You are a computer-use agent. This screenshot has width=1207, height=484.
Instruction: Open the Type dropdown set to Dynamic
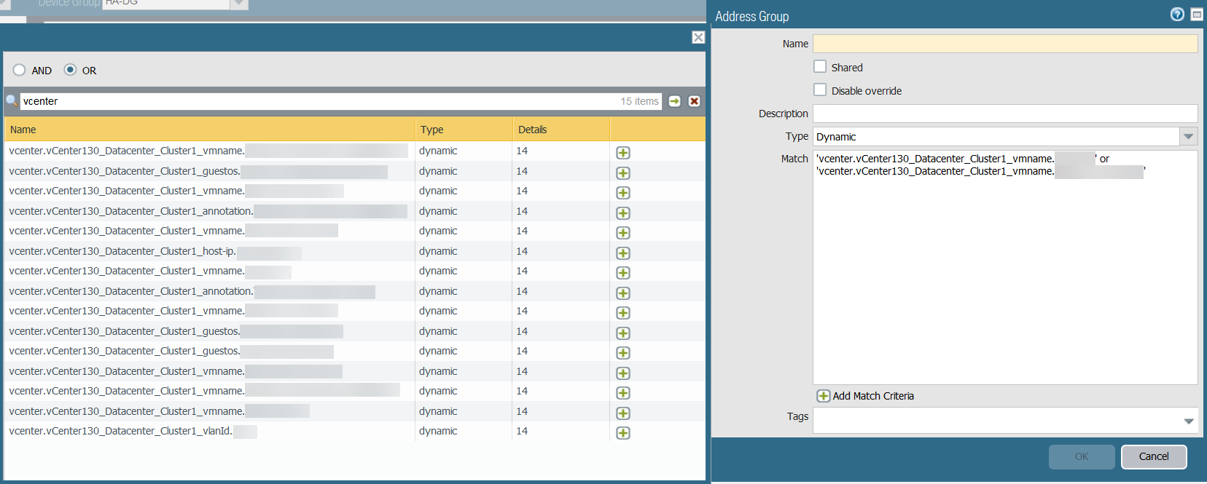pos(1188,137)
